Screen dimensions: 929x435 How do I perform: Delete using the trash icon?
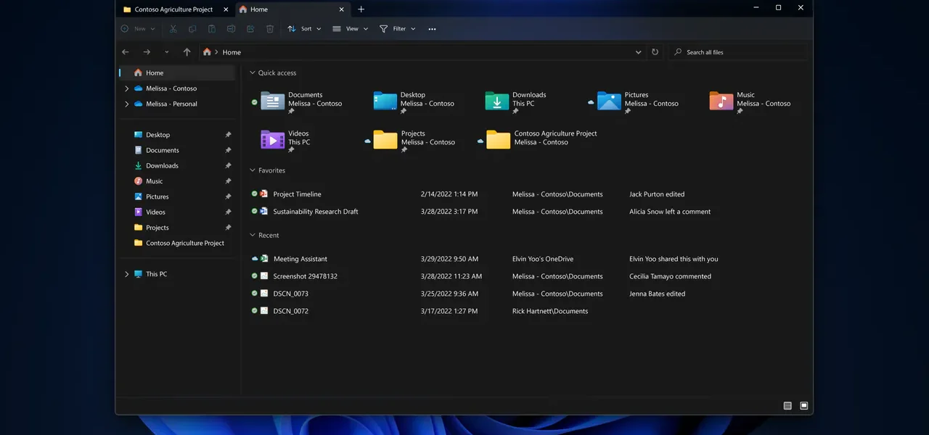269,28
